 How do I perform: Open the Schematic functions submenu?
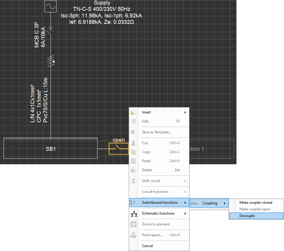coord(159,213)
